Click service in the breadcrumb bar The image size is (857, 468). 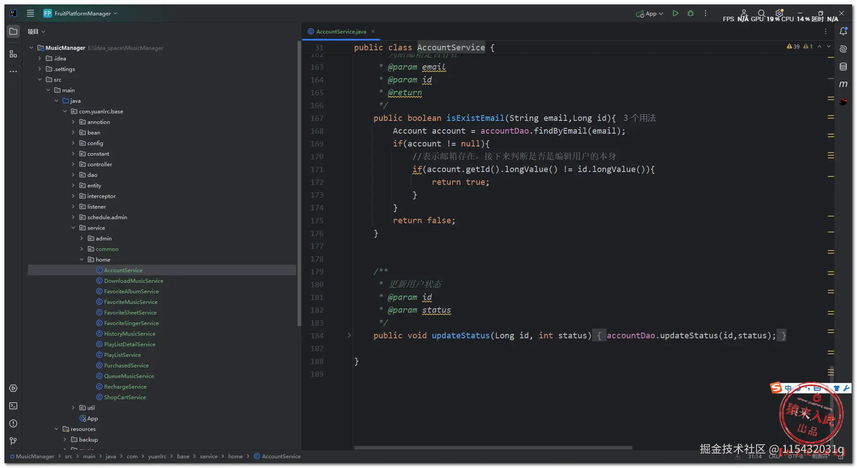point(208,457)
